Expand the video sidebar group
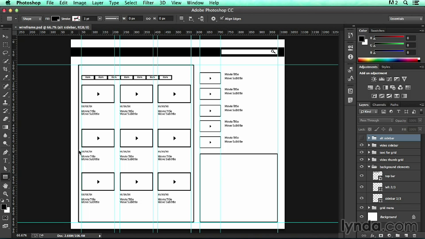This screenshot has width=425, height=239. (369, 145)
